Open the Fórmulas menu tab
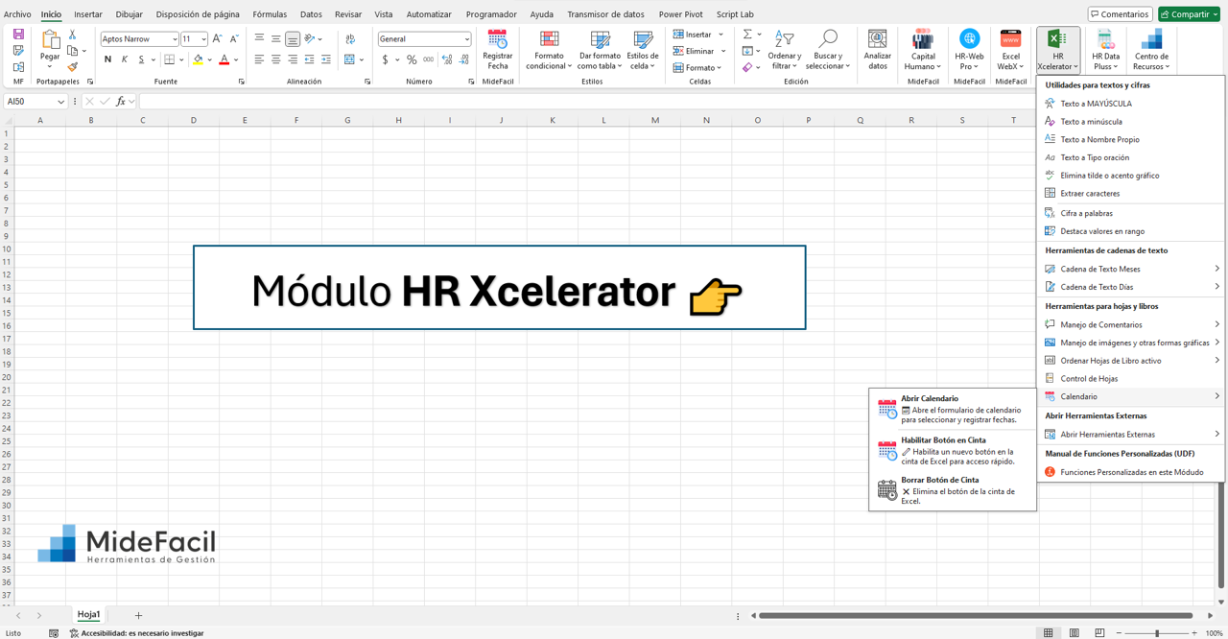1228x639 pixels. (269, 13)
